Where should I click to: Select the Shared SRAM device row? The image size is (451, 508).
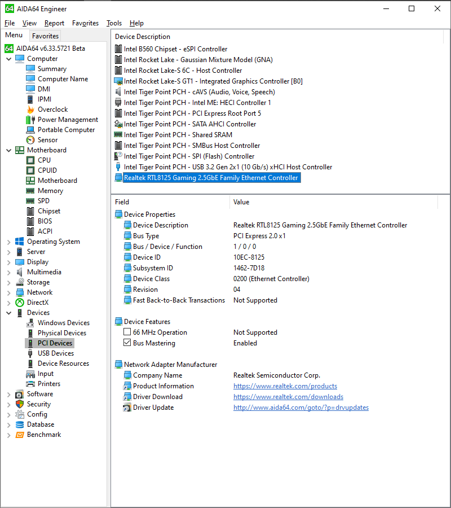178,135
